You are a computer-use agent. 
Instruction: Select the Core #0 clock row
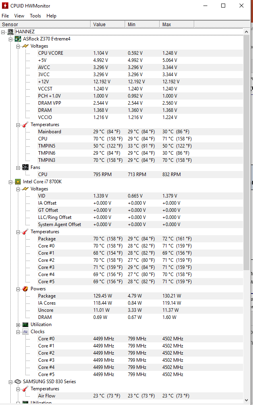[x=140, y=339]
